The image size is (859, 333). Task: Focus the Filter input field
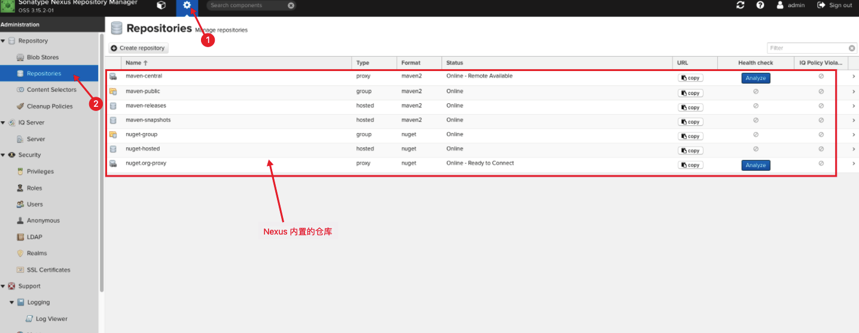coord(808,48)
